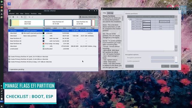Select the /dev/sda3 Basic data partition row
The width and height of the screenshot is (192, 108).
(53, 36)
